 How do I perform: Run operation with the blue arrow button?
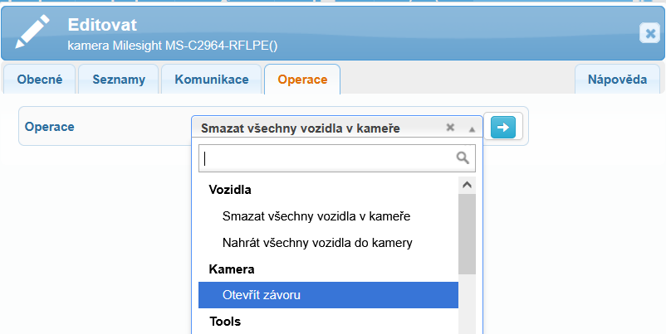pyautogui.click(x=503, y=127)
